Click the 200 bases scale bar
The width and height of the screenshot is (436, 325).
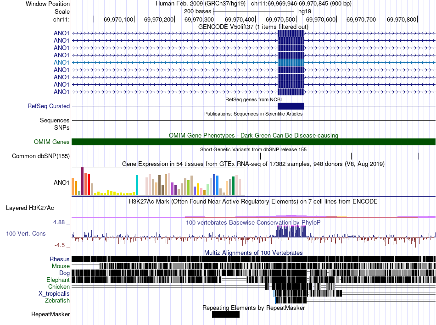[x=254, y=11]
